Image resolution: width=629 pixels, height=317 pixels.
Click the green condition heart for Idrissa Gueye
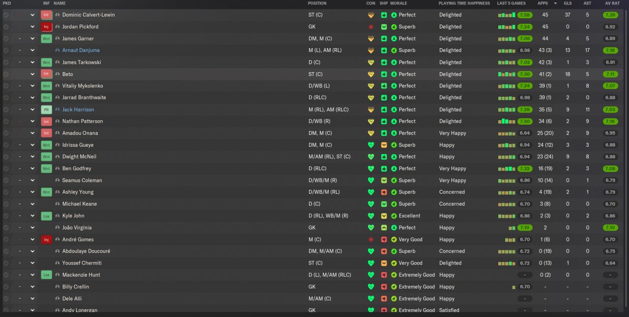pyautogui.click(x=371, y=145)
